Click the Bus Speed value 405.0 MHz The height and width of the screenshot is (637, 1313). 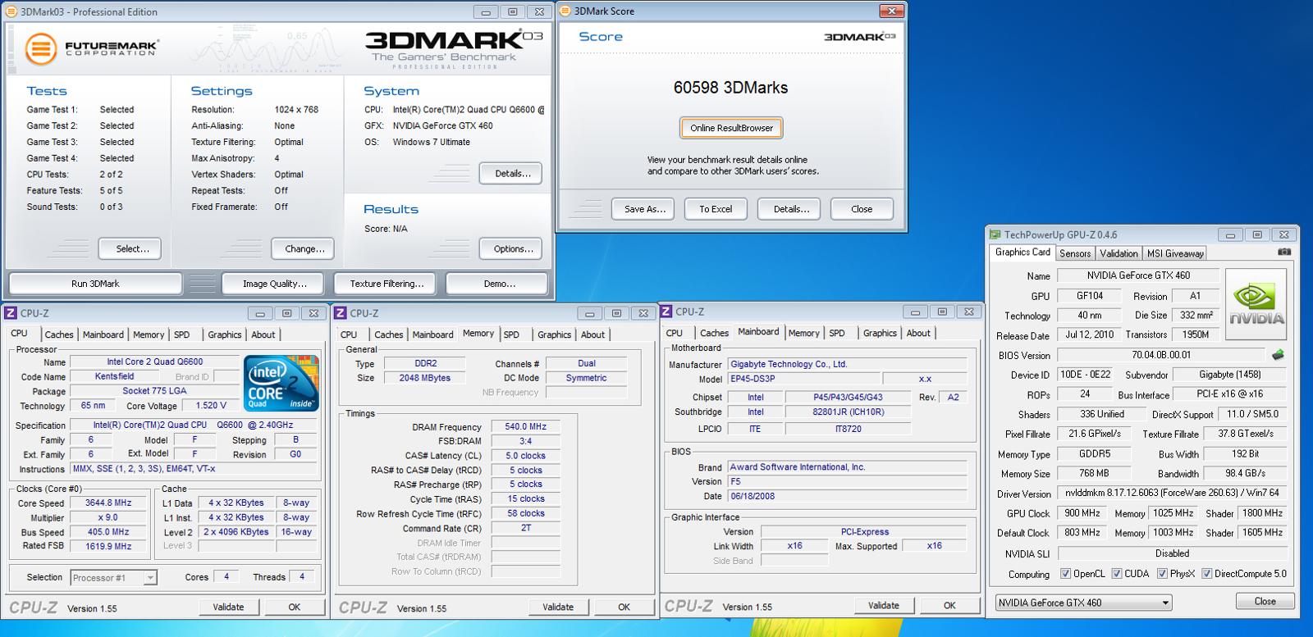pyautogui.click(x=108, y=532)
